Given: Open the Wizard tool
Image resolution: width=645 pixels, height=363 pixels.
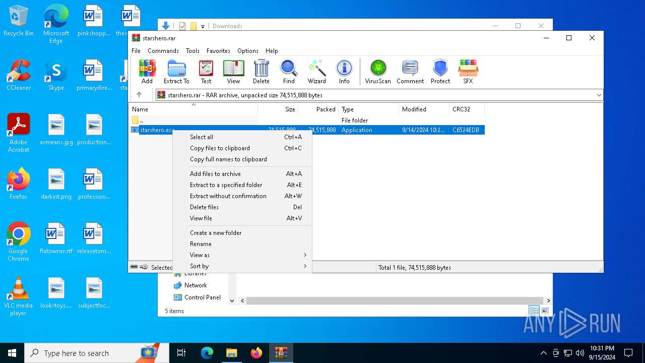Looking at the screenshot, I should click(316, 72).
